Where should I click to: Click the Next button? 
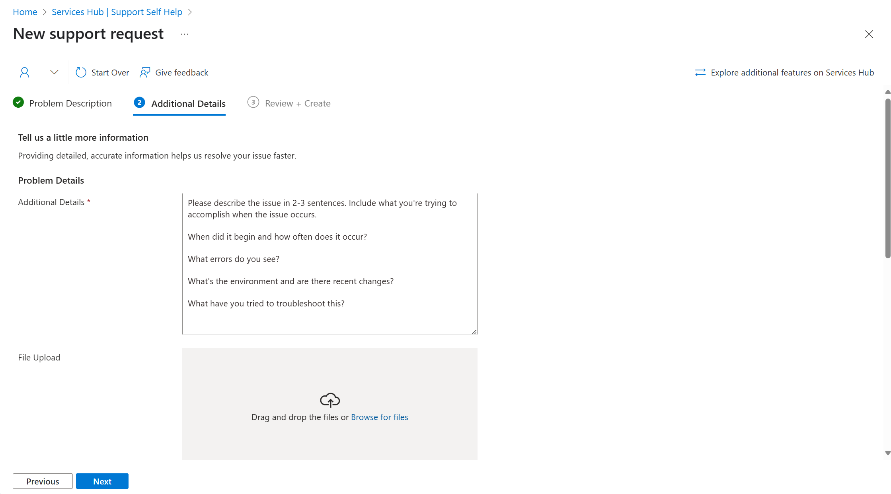[102, 480]
